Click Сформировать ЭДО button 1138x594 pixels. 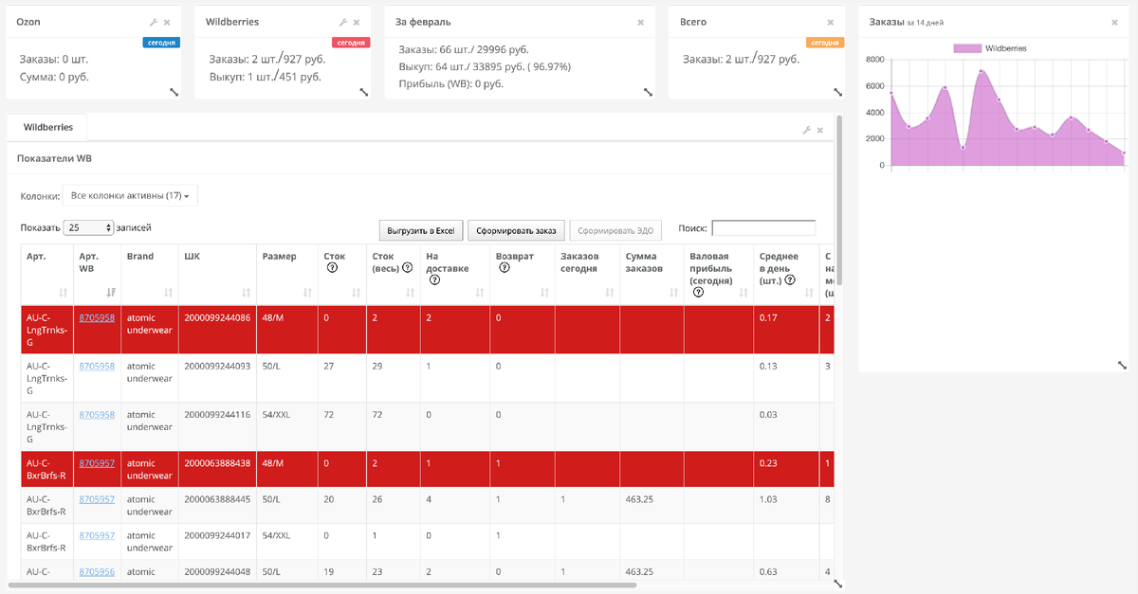coord(615,230)
